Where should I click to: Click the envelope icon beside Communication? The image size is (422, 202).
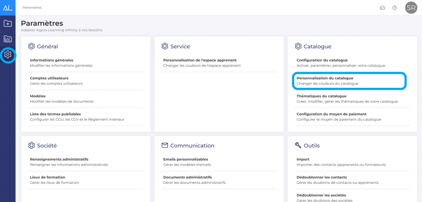click(x=165, y=146)
